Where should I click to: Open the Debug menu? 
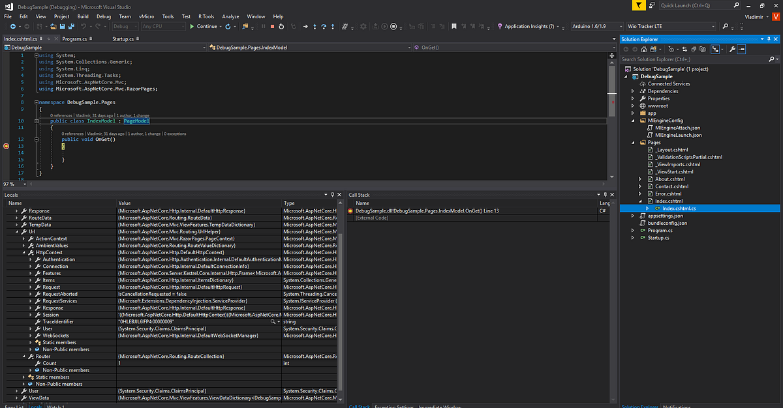click(x=103, y=16)
